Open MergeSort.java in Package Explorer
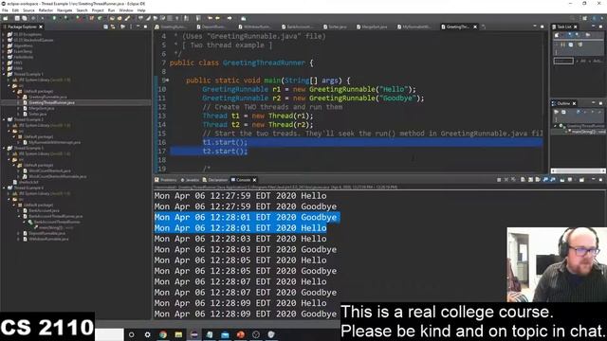 pos(41,108)
